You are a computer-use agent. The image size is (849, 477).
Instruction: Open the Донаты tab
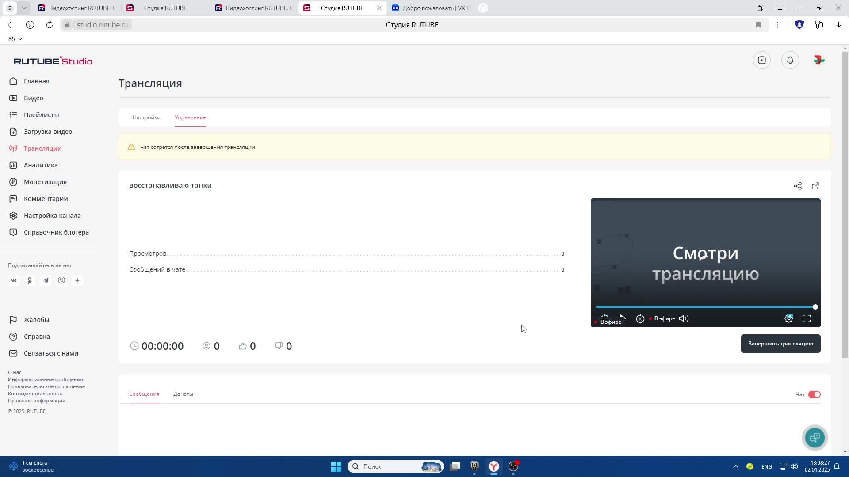tap(183, 394)
